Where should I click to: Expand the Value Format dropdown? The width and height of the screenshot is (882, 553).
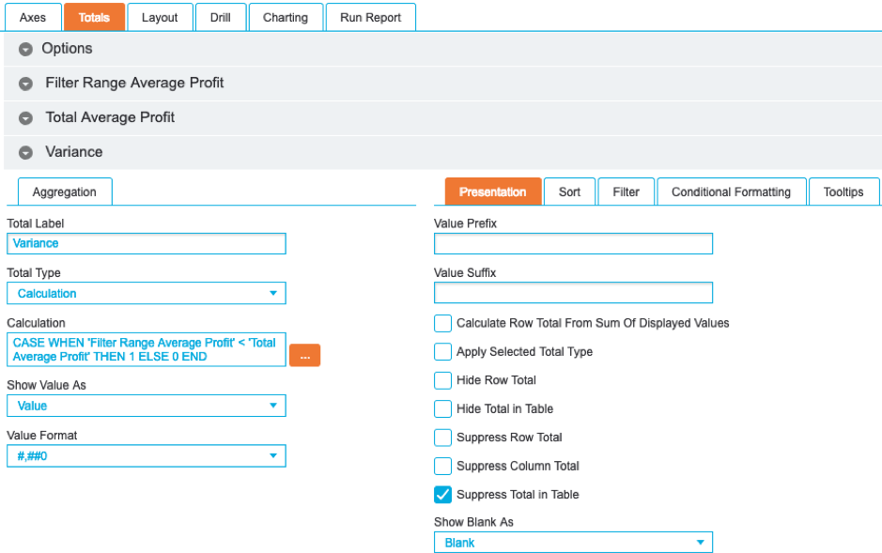(x=147, y=456)
